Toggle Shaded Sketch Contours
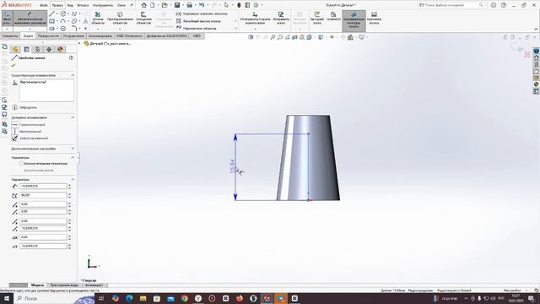The height and width of the screenshot is (304, 540). tap(354, 20)
